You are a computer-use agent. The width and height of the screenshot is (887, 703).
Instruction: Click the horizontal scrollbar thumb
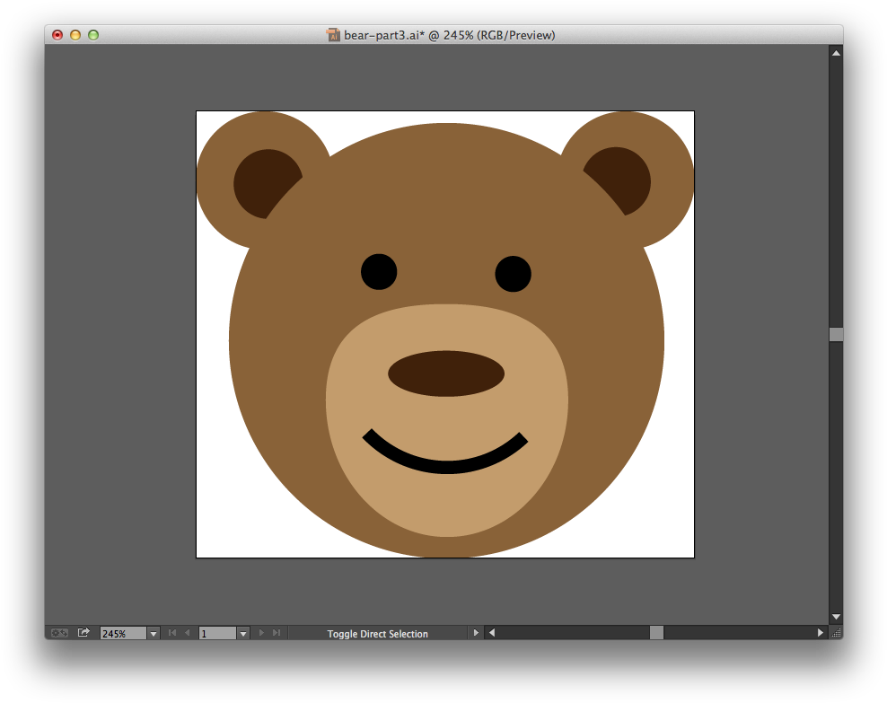coord(656,633)
